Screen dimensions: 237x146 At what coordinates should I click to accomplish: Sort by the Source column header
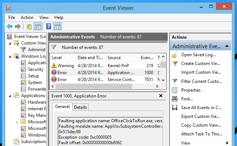(121, 58)
